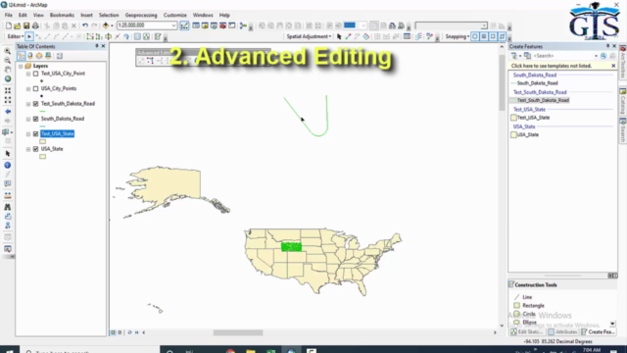Collapse Test_USA_City_Point layer legend
This screenshot has height=353, width=627.
click(x=28, y=74)
